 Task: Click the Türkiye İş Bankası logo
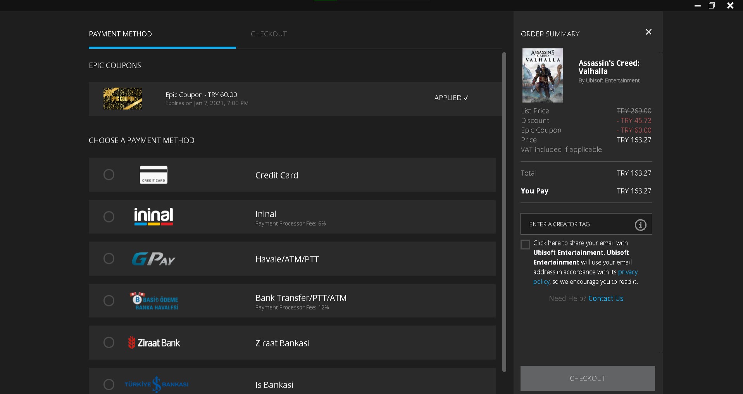[x=156, y=384]
